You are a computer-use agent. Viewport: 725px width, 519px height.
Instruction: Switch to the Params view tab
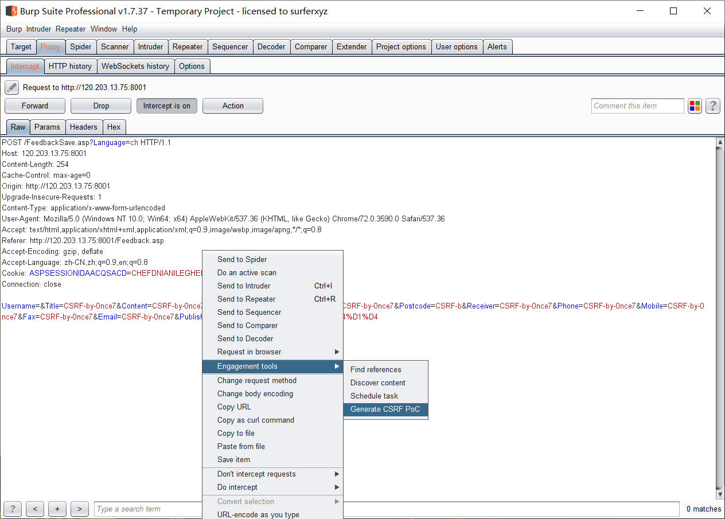coord(47,127)
